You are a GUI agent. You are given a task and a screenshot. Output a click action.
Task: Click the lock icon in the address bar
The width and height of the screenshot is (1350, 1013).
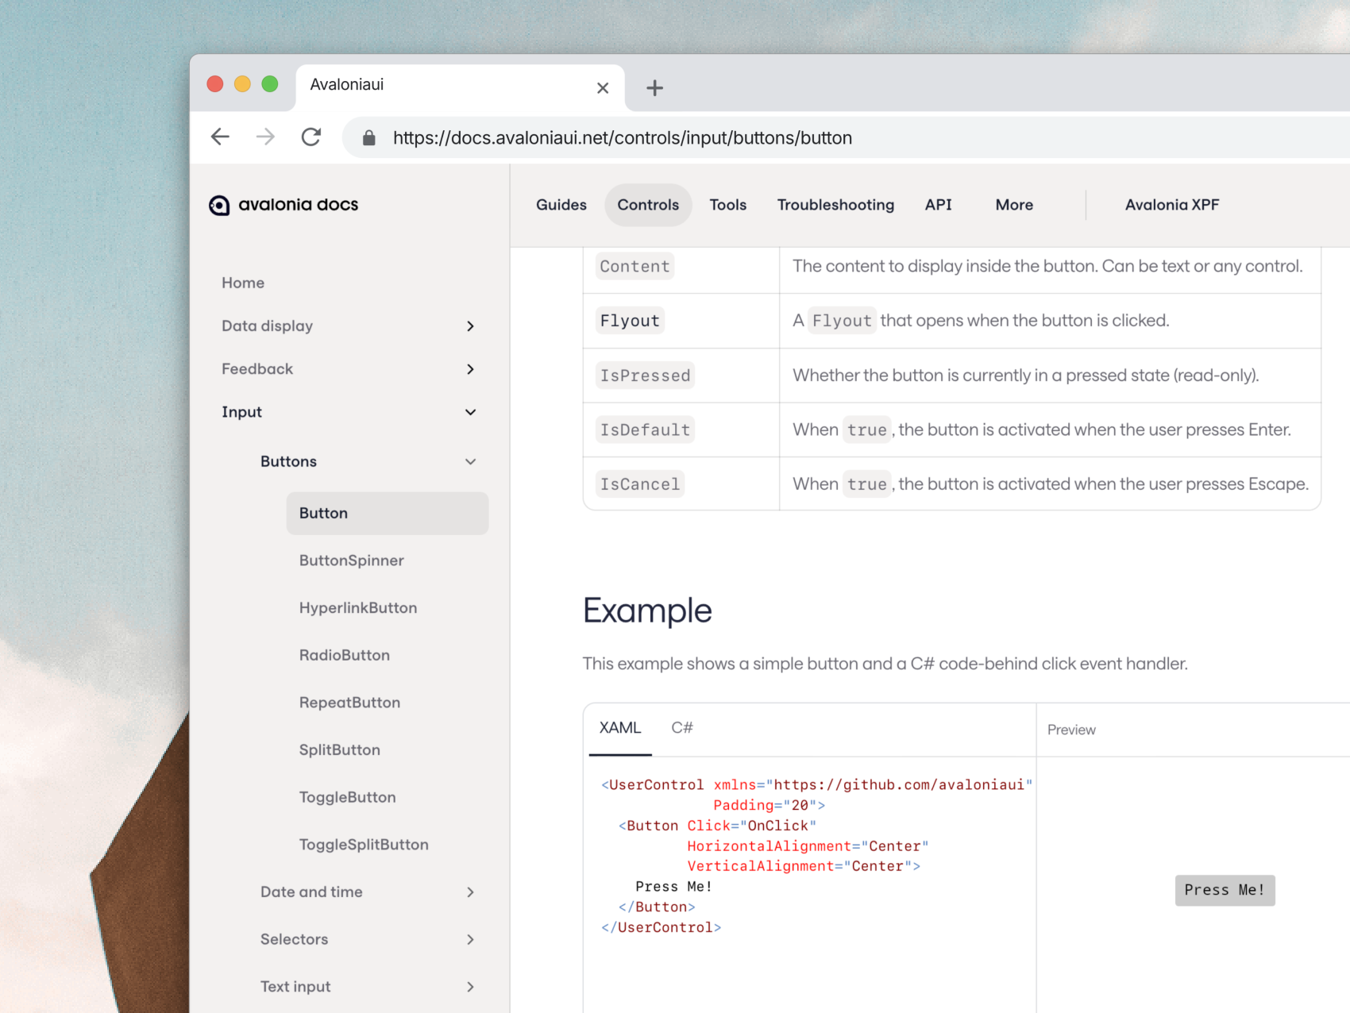pyautogui.click(x=368, y=137)
